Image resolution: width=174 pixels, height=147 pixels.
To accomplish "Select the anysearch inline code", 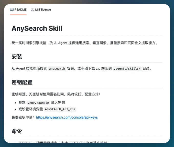I will point(57,69).
